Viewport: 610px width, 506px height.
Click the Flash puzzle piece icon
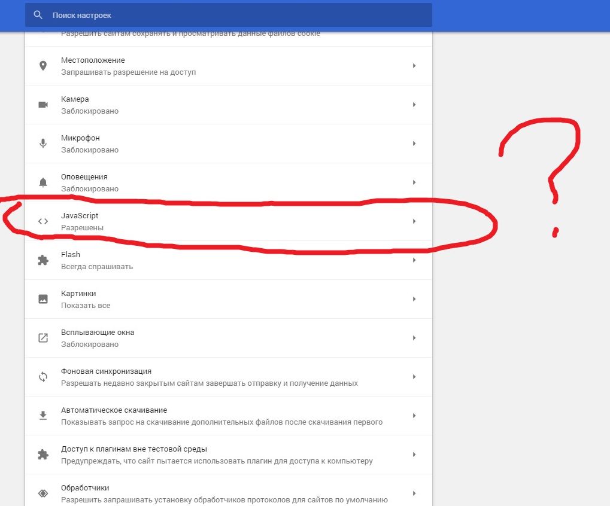pyautogui.click(x=43, y=260)
